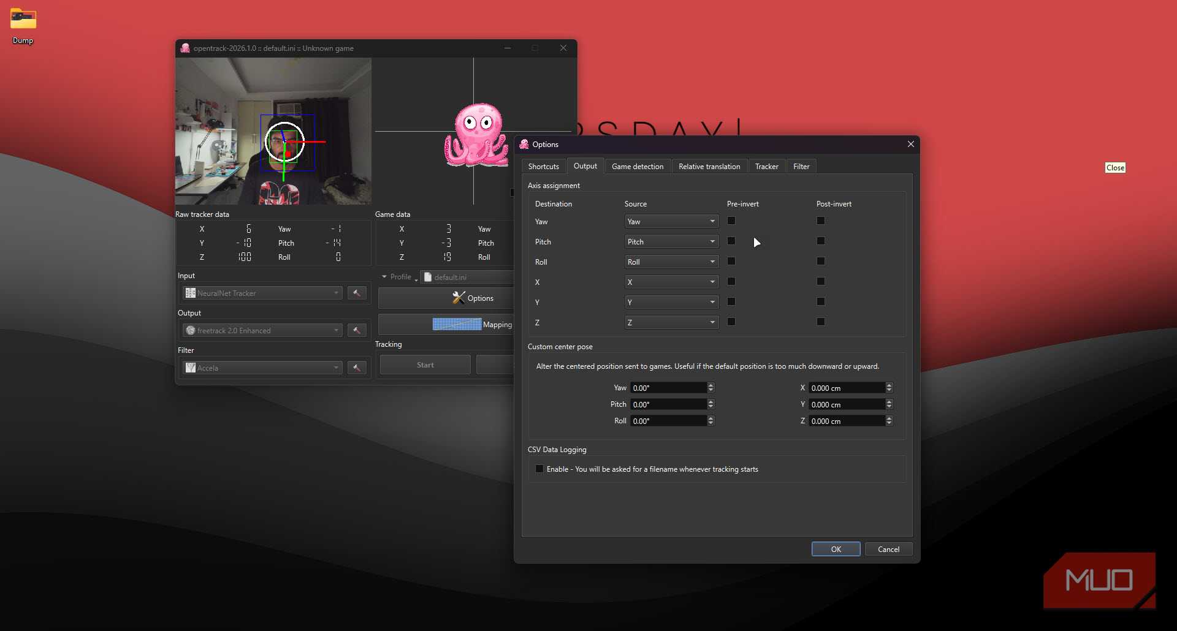This screenshot has height=631, width=1177.
Task: Click custom center Z cm field
Action: pos(847,421)
